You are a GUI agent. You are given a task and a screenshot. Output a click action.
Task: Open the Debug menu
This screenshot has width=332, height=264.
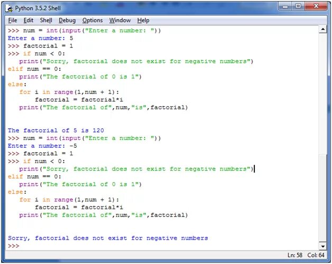click(67, 20)
